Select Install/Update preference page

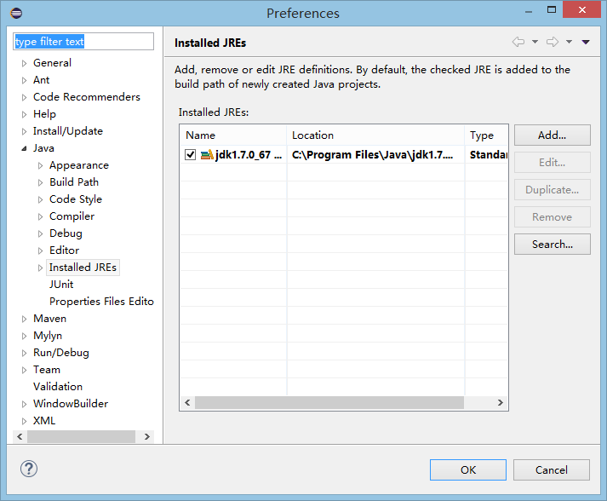[68, 131]
